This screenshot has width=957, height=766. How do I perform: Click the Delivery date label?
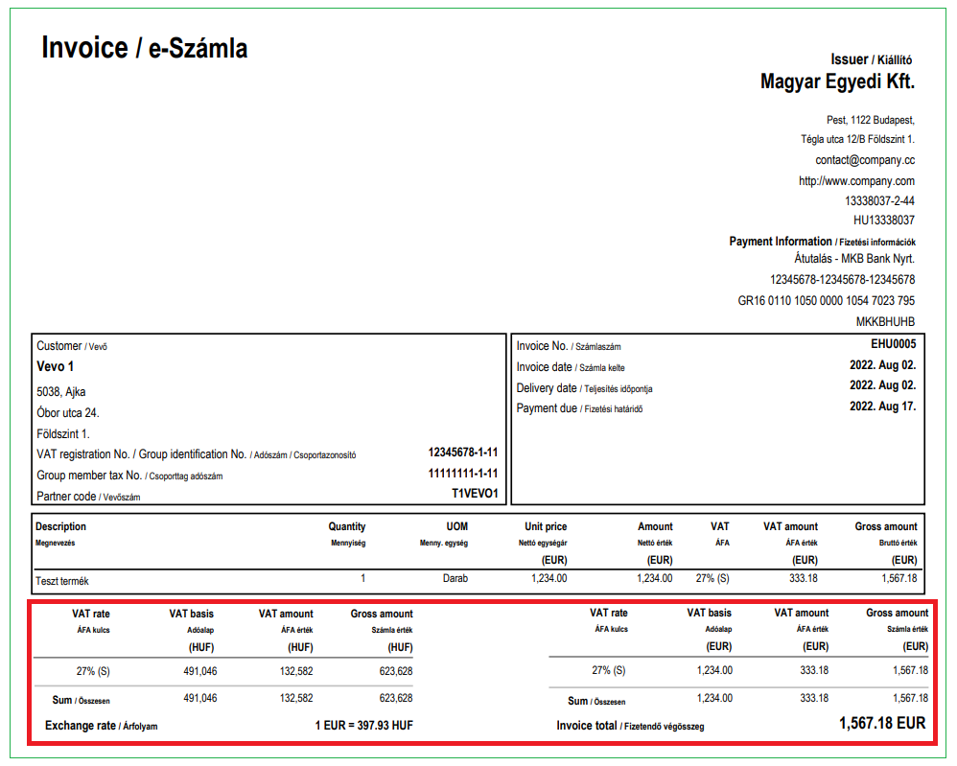[x=584, y=388]
